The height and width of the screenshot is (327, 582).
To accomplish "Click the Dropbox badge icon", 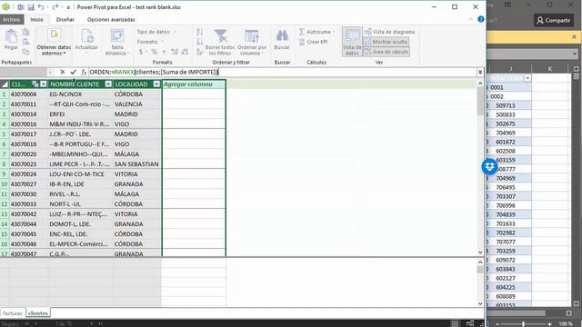I will click(x=489, y=166).
